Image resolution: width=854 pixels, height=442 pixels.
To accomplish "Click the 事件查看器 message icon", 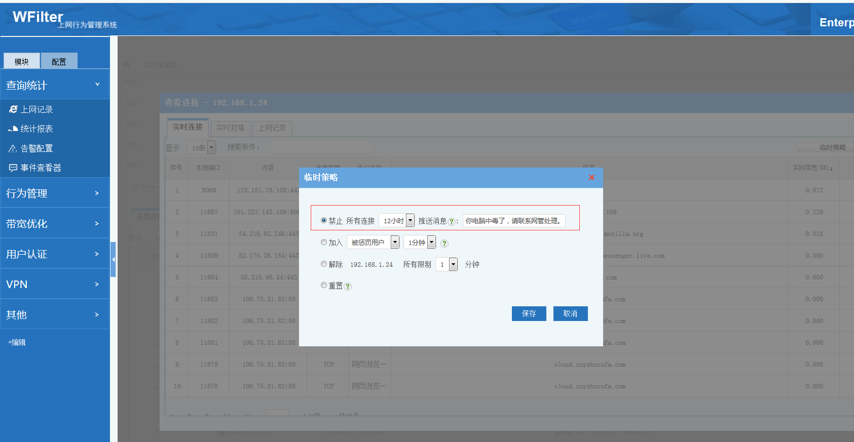I will pyautogui.click(x=13, y=168).
